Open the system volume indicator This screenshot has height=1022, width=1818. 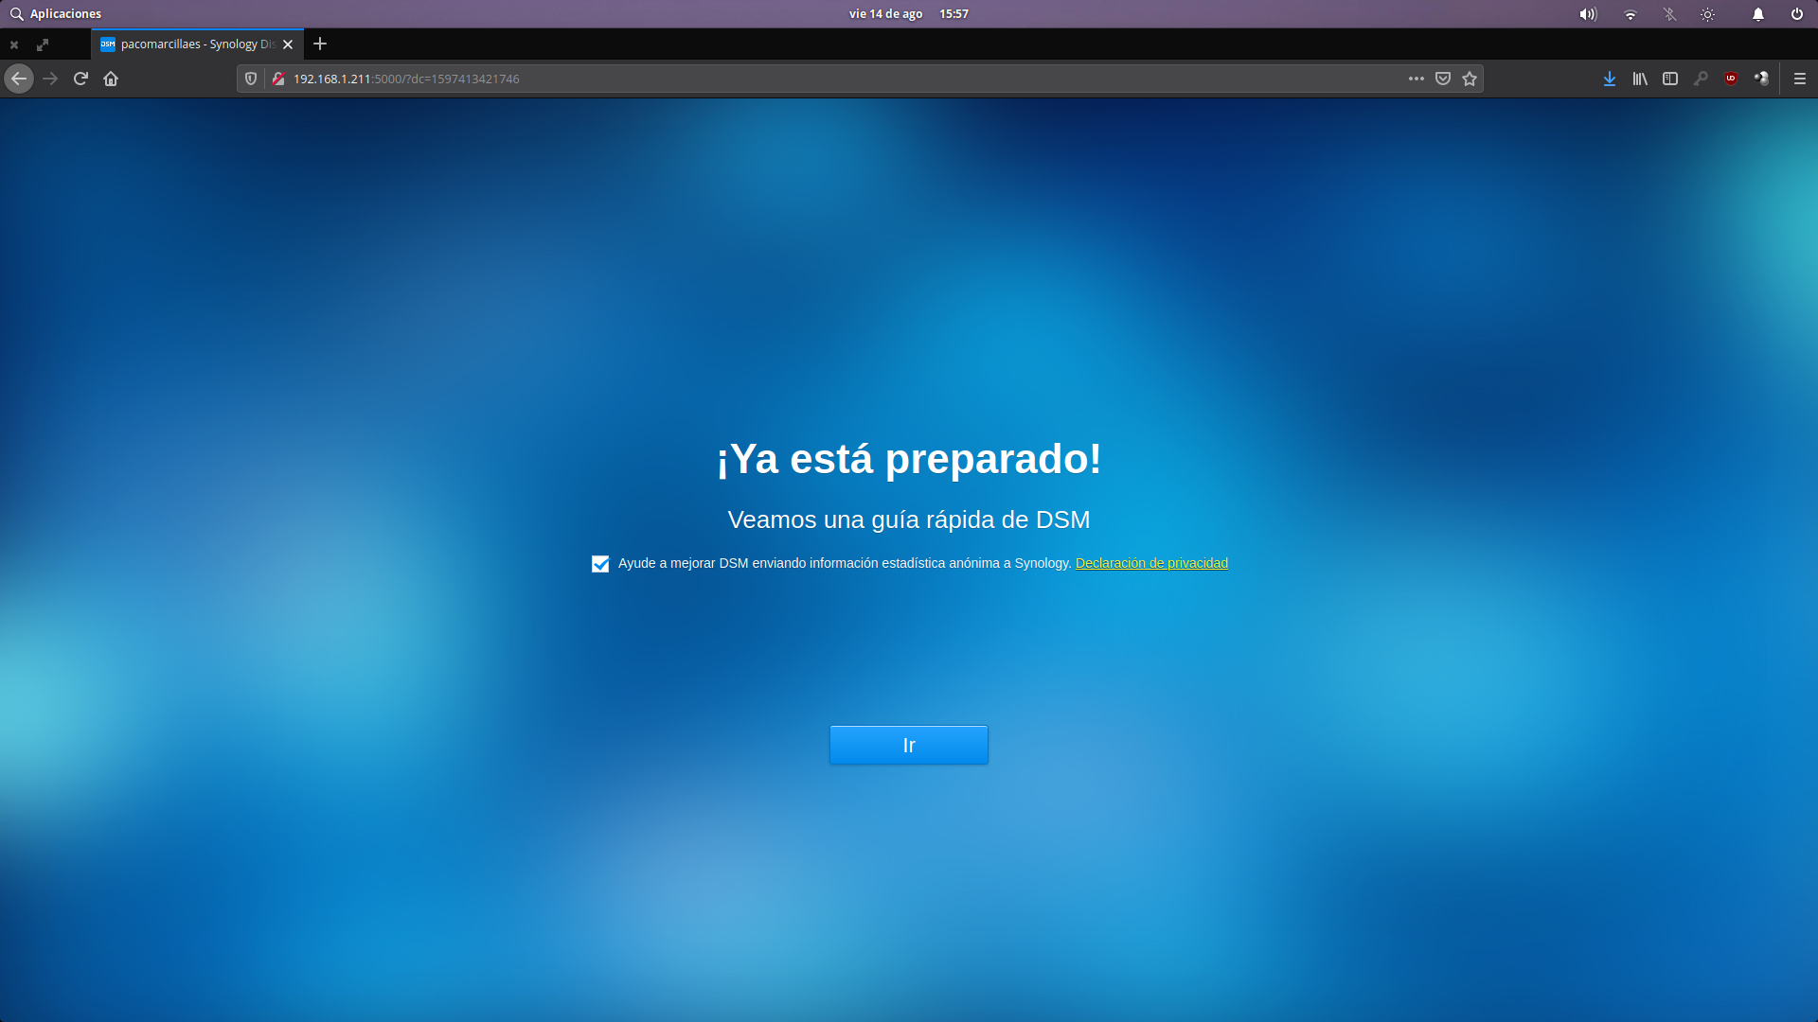[1588, 14]
